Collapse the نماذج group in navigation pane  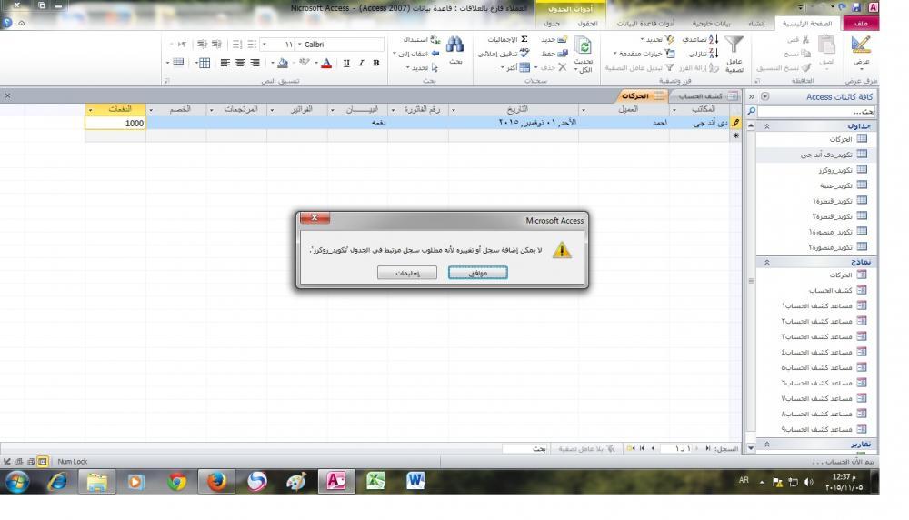(766, 262)
